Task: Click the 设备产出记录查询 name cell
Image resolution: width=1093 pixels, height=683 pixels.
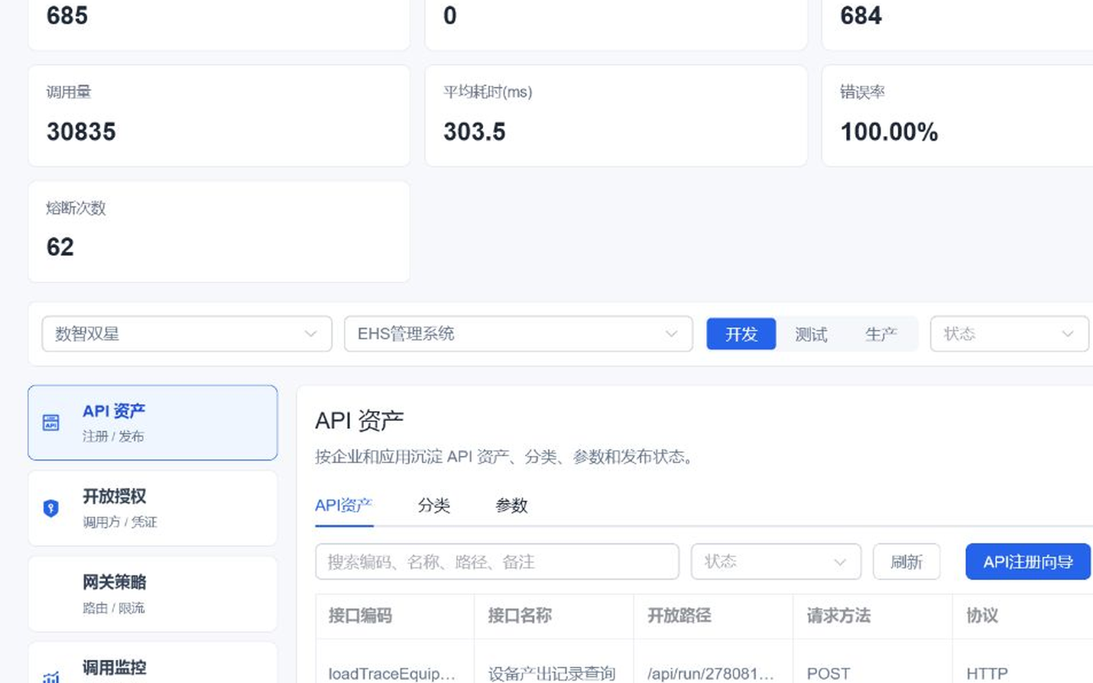Action: tap(554, 662)
